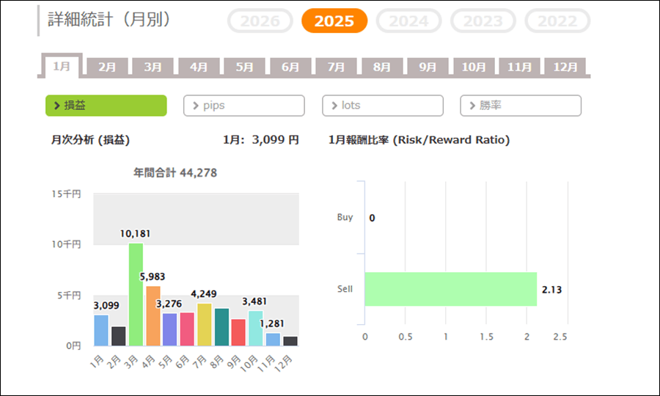The width and height of the screenshot is (660, 396).
Task: Click the green Sell ratio bar
Action: click(450, 289)
